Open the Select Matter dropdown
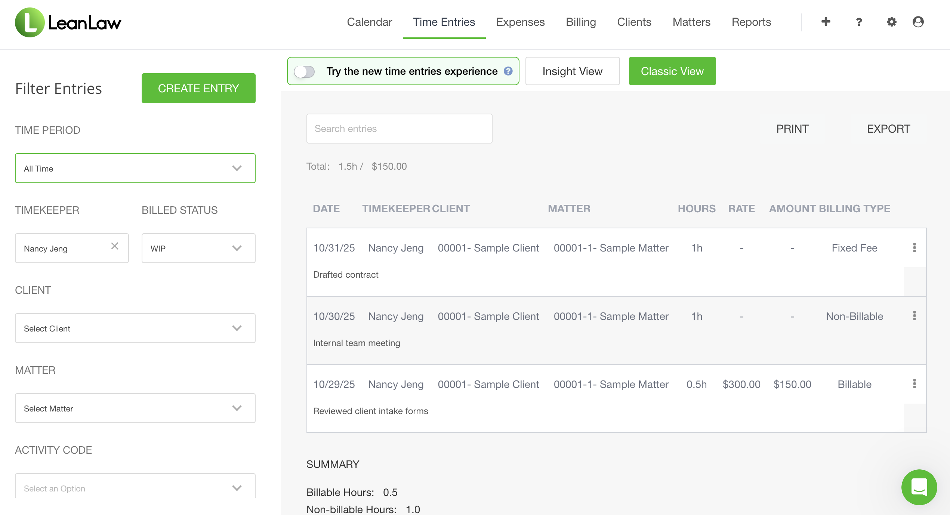Image resolution: width=950 pixels, height=515 pixels. click(135, 408)
